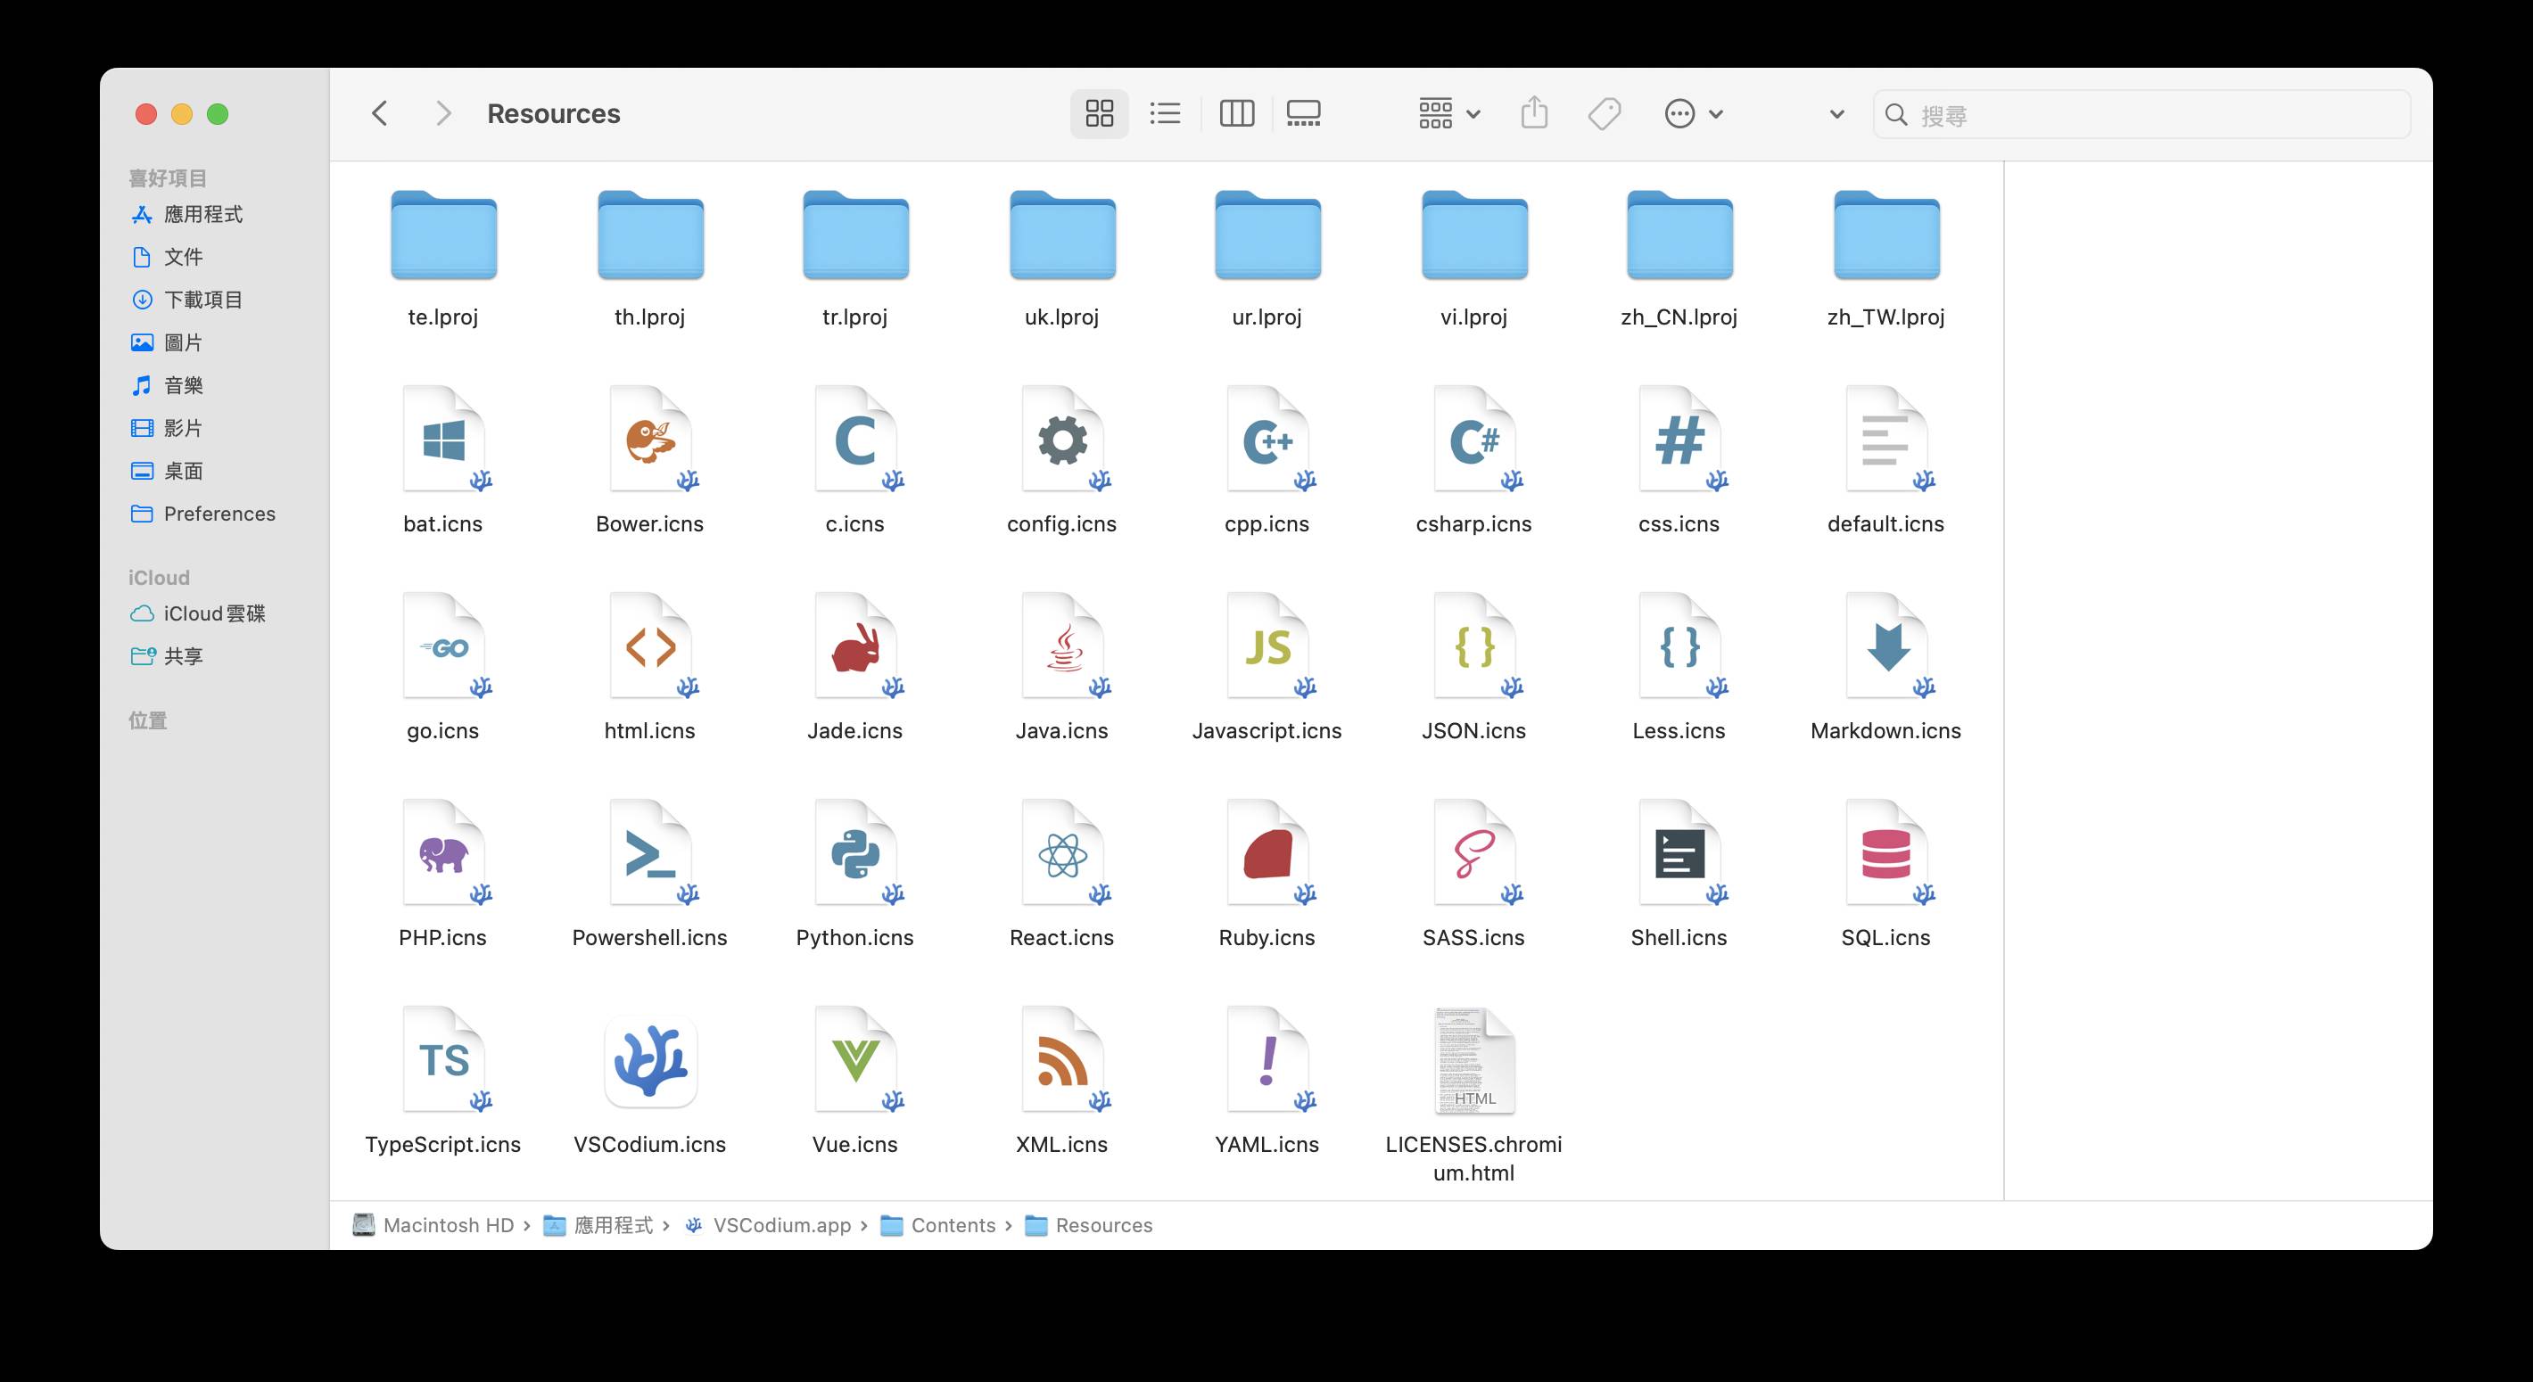This screenshot has height=1382, width=2533.
Task: Switch to column view
Action: [1236, 114]
